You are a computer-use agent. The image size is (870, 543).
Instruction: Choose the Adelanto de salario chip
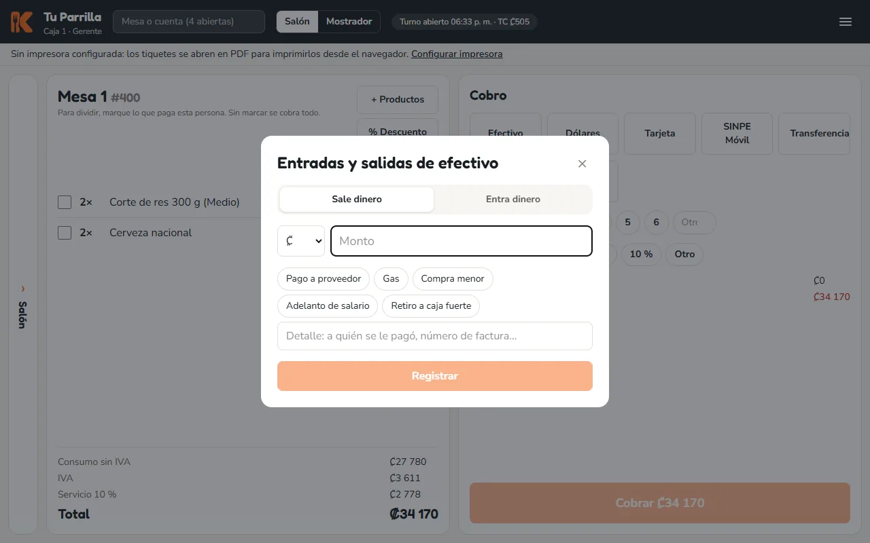328,306
